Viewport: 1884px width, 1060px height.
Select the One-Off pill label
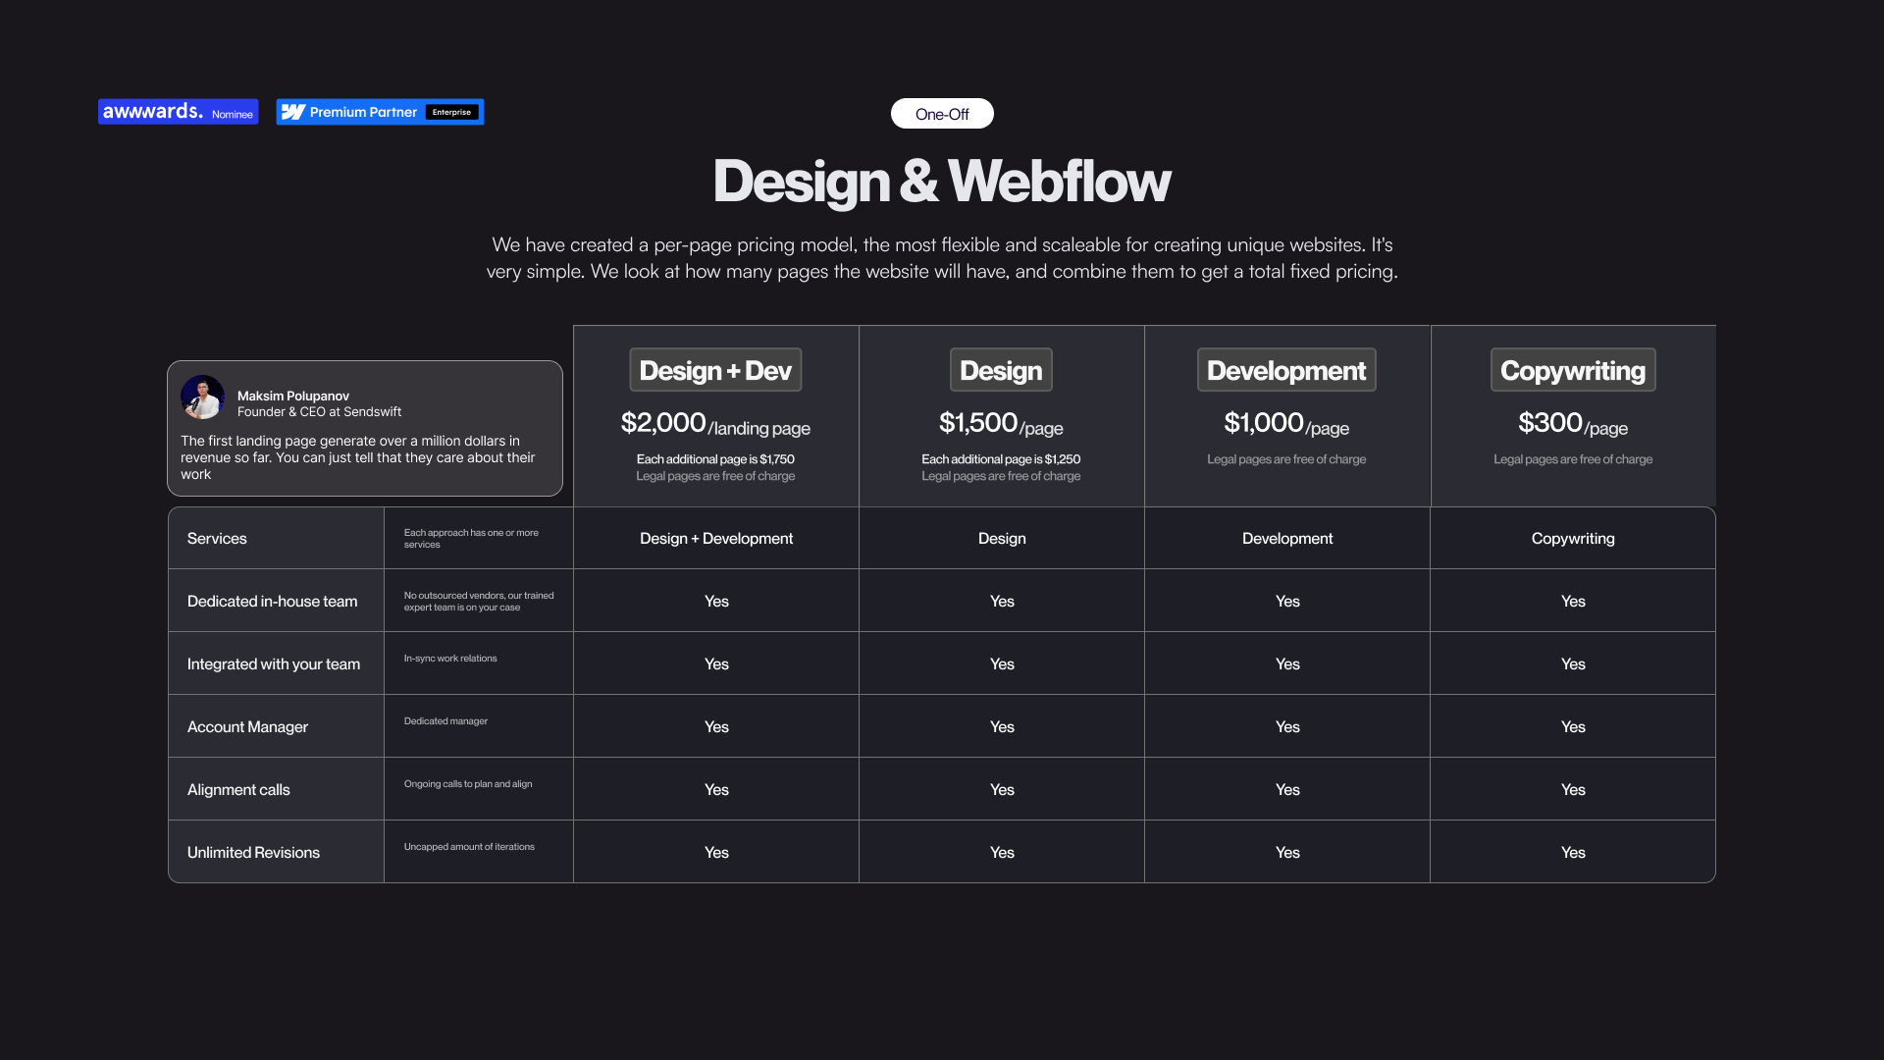pos(942,114)
